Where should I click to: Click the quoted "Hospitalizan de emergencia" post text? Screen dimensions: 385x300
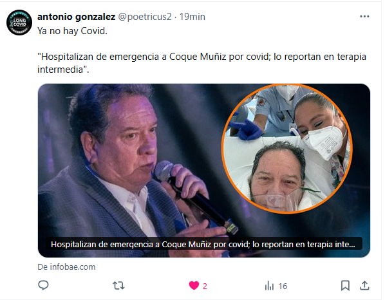click(x=202, y=63)
